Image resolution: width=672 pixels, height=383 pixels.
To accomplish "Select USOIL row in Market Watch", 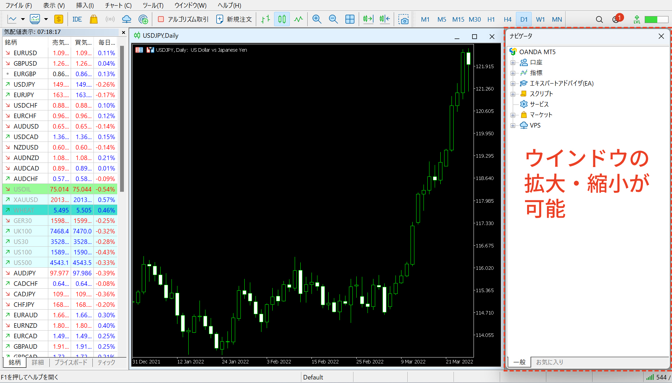I will (x=60, y=189).
